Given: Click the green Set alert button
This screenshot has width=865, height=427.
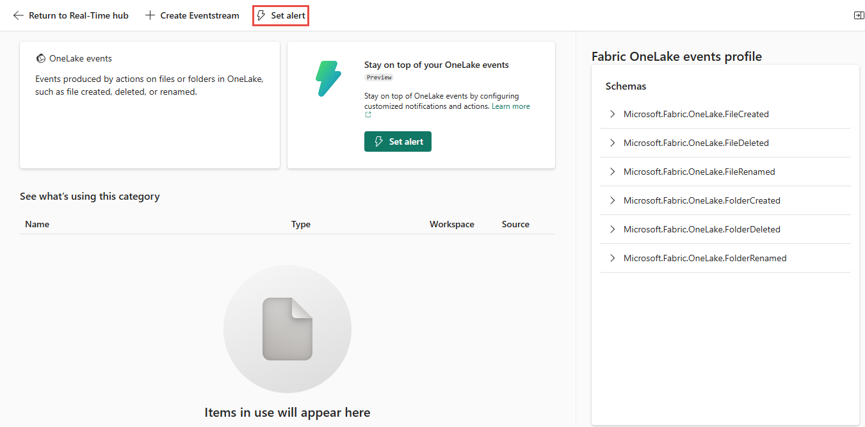Looking at the screenshot, I should tap(398, 141).
